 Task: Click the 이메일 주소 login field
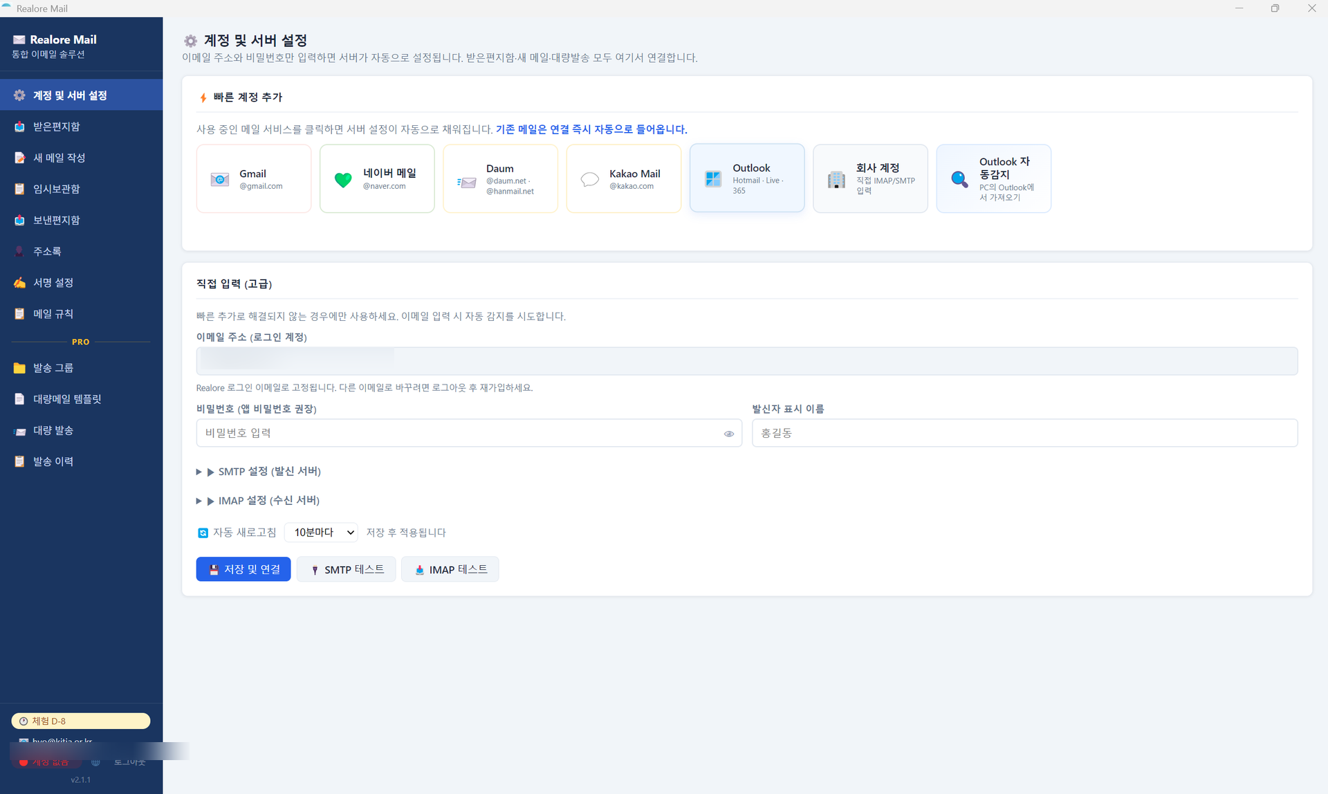pyautogui.click(x=747, y=361)
